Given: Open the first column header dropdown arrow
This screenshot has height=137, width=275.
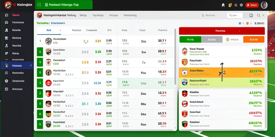Looking at the screenshot, I should 60,30.
